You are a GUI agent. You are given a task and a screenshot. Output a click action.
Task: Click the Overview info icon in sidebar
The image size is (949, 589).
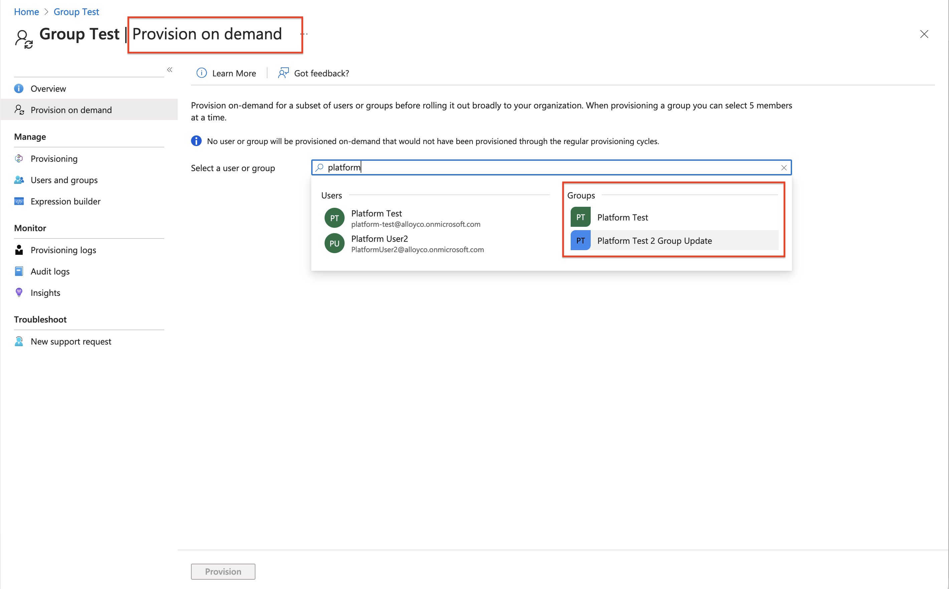(19, 88)
